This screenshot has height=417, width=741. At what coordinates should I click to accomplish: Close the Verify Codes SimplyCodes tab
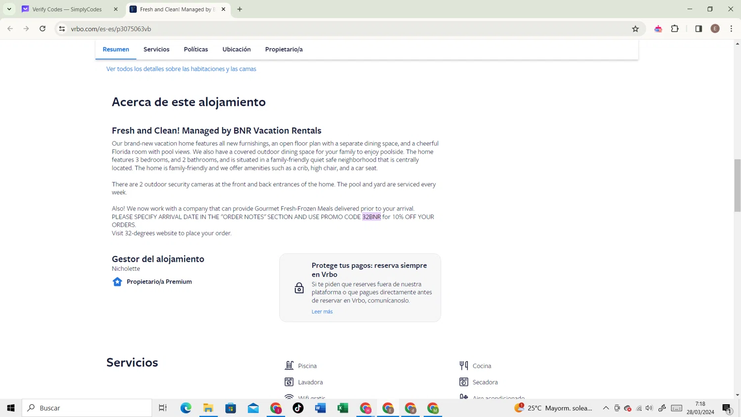click(116, 9)
